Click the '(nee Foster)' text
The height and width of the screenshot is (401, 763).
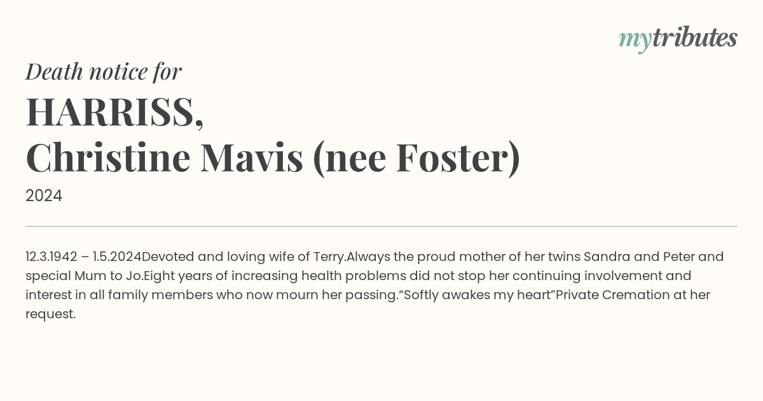[x=416, y=158]
